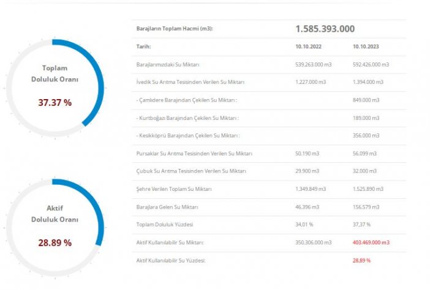Click the Barajlara Gelen Su Miktarı label
The height and width of the screenshot is (290, 430).
pyautogui.click(x=167, y=207)
